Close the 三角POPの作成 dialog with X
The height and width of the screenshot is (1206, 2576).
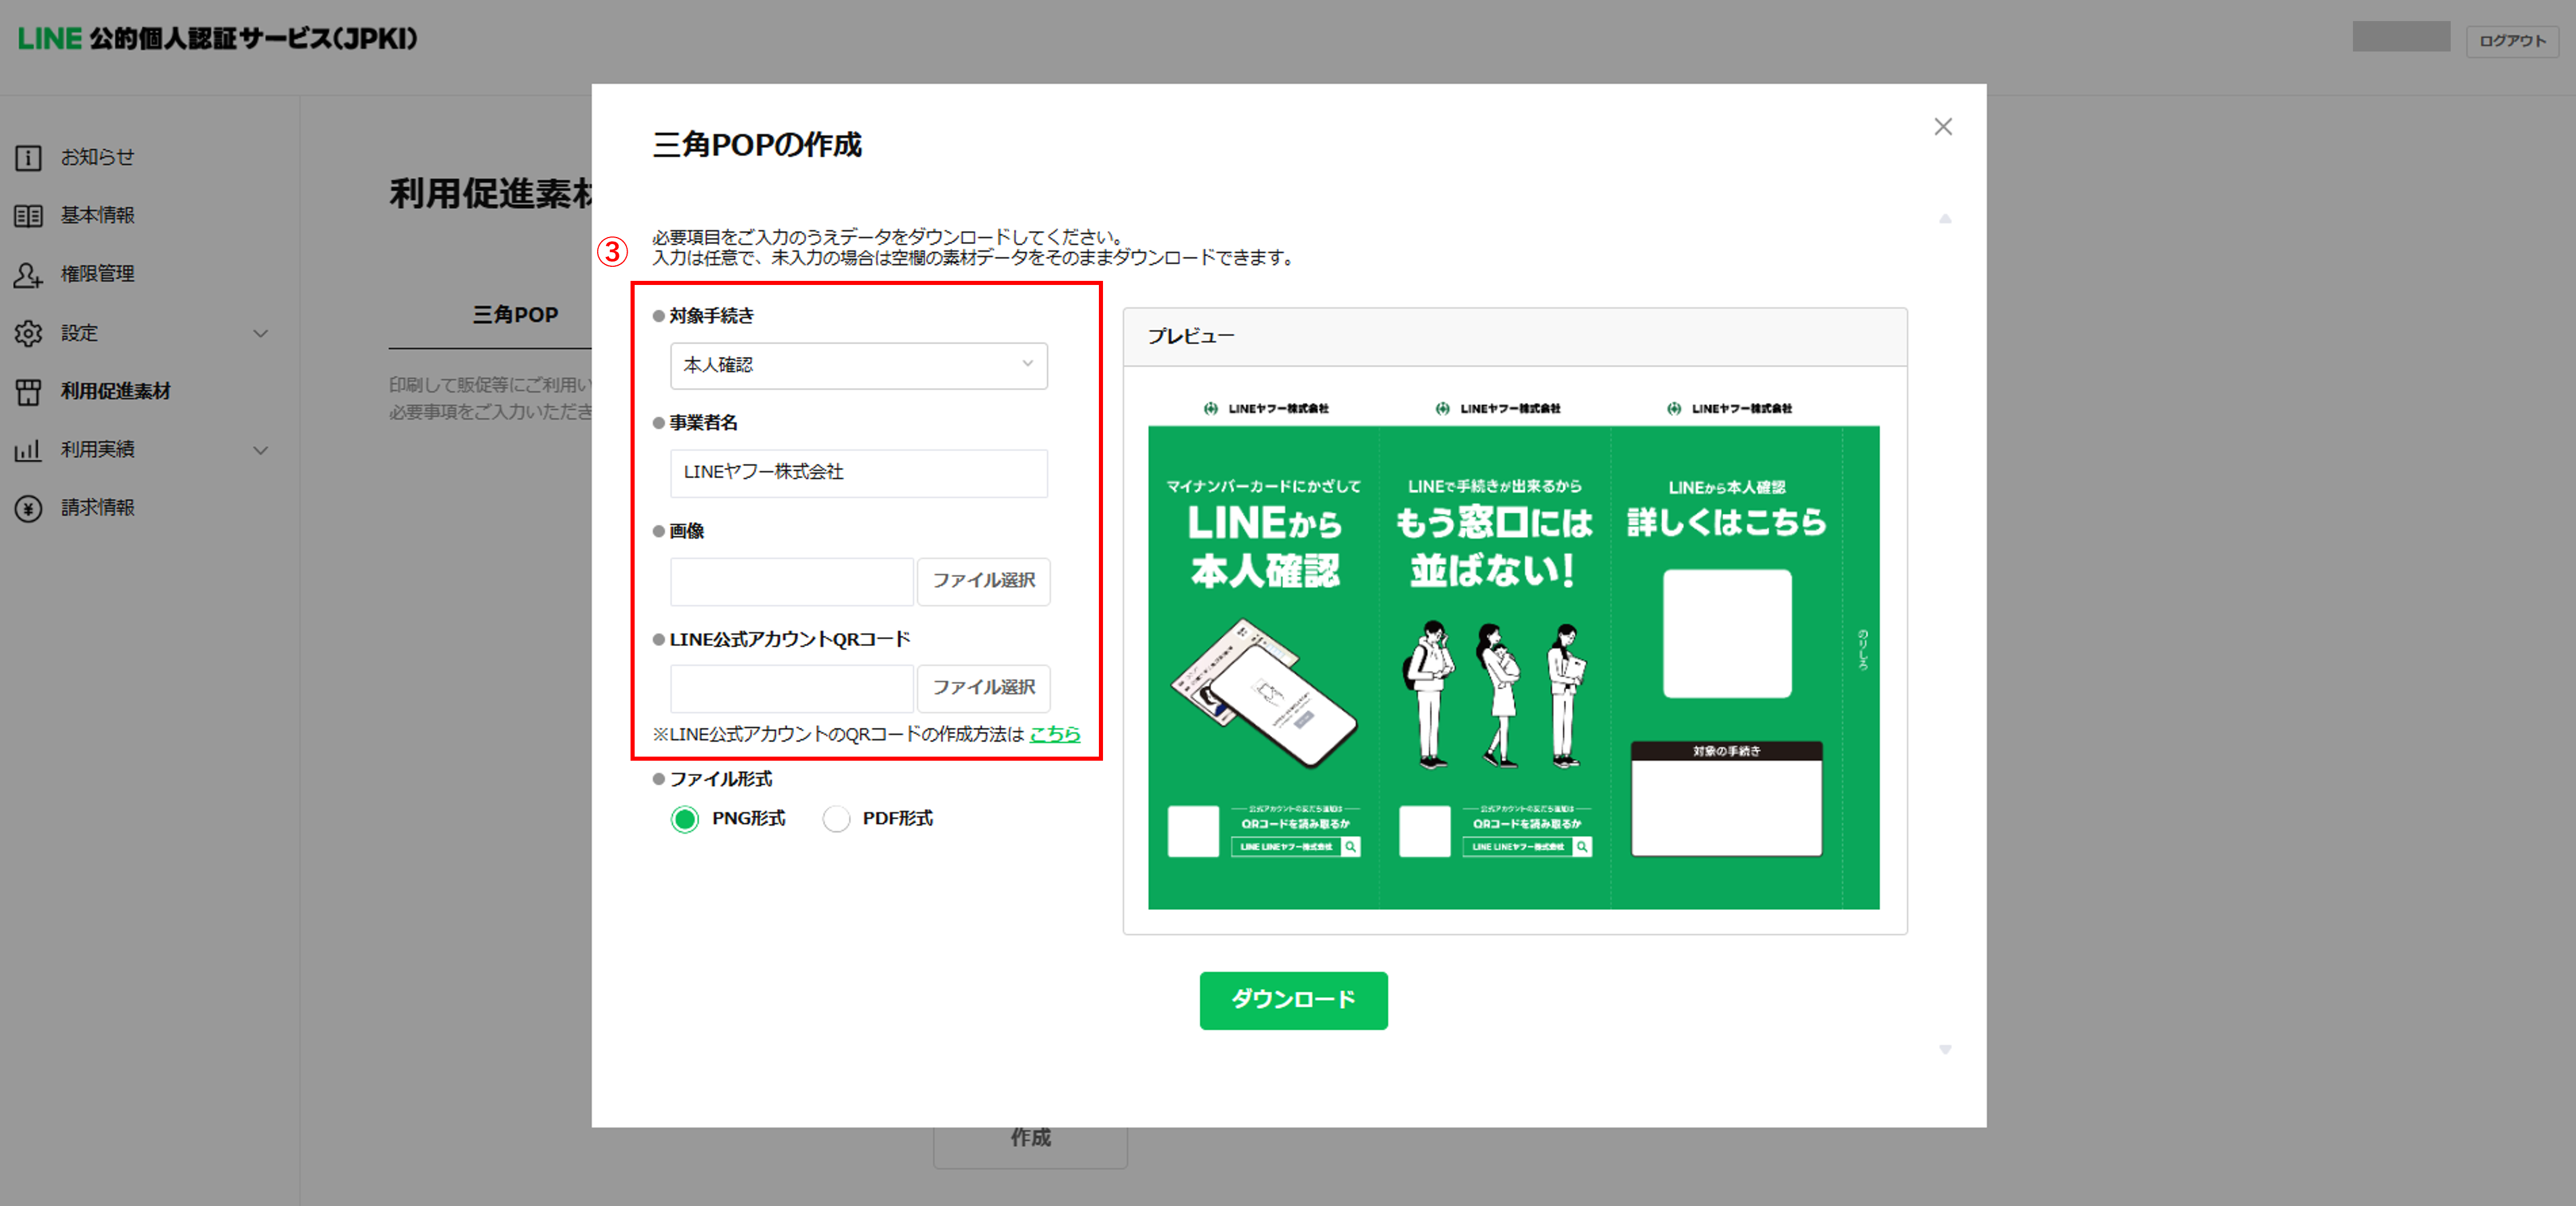[1942, 127]
